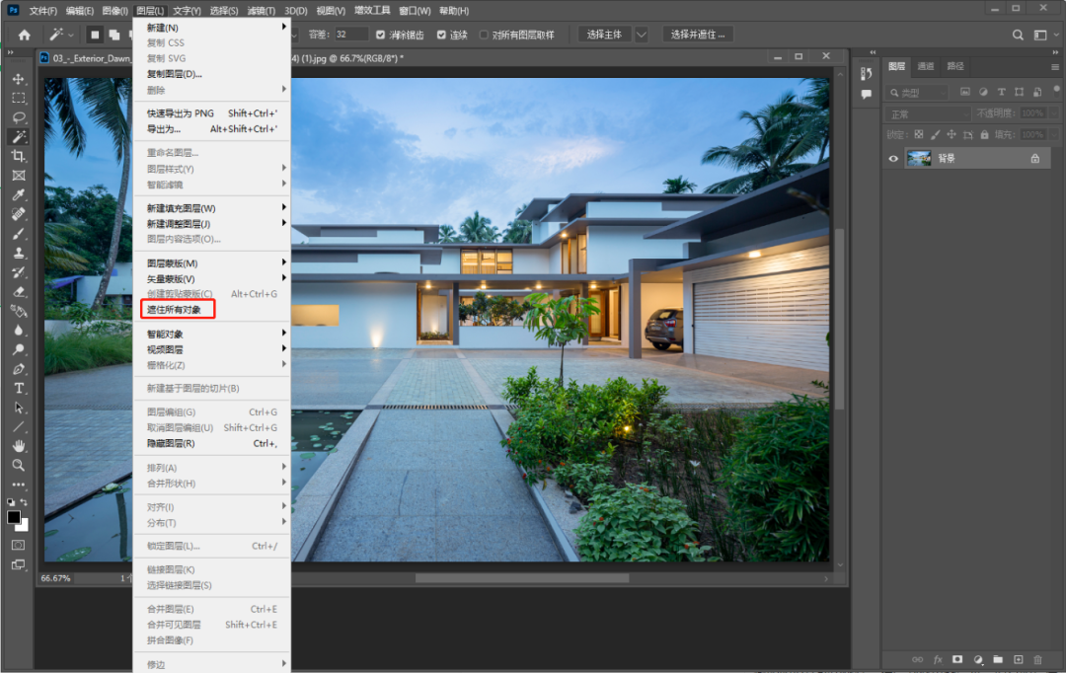This screenshot has width=1066, height=673.
Task: Click the background white color swatch
Action: 24,526
